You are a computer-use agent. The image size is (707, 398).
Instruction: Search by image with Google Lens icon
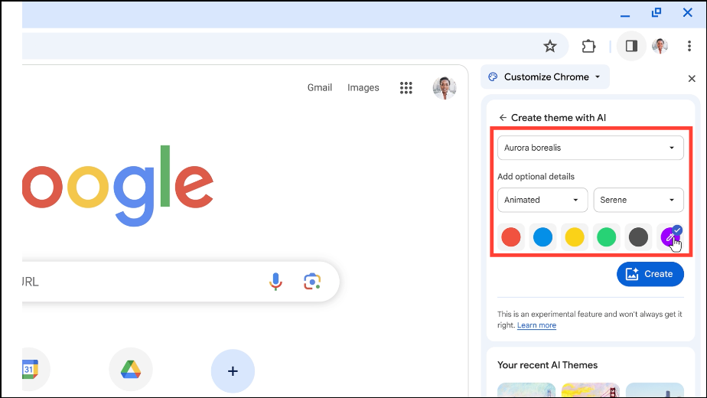pos(312,282)
